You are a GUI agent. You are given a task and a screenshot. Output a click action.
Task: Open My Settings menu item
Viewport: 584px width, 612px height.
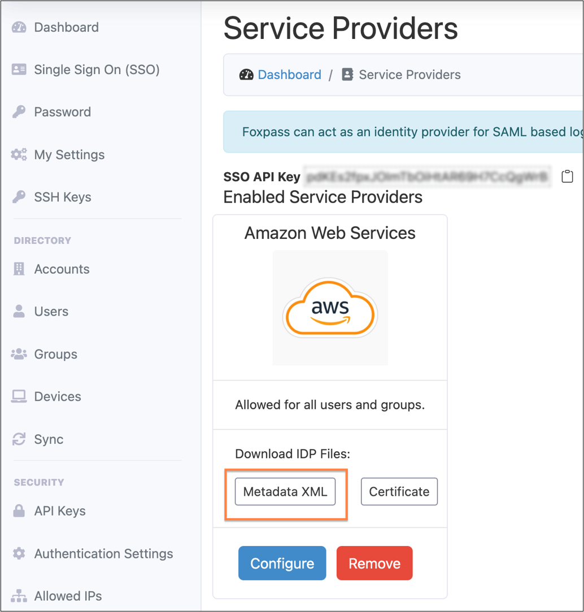[x=69, y=155]
